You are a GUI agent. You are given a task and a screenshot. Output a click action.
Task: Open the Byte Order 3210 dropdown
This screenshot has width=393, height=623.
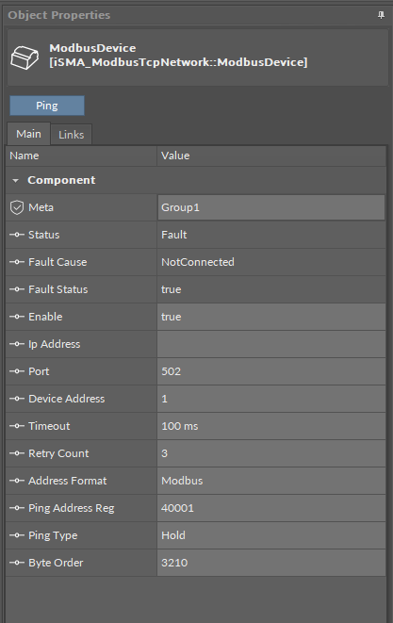click(x=271, y=563)
